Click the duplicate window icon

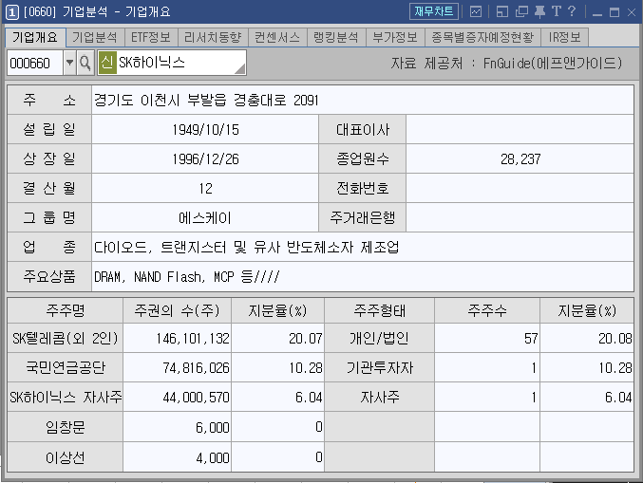[521, 11]
